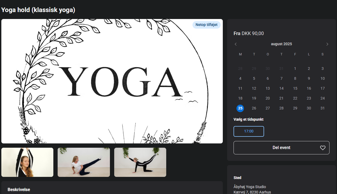
Task: Click date 6 in the calendar
Action: [x=268, y=78]
